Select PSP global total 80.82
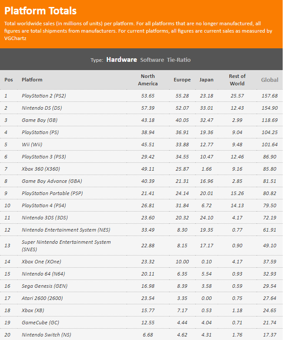The width and height of the screenshot is (284, 340). 270,193
